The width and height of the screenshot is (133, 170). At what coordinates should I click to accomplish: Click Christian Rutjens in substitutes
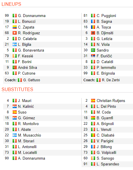tap(111, 101)
